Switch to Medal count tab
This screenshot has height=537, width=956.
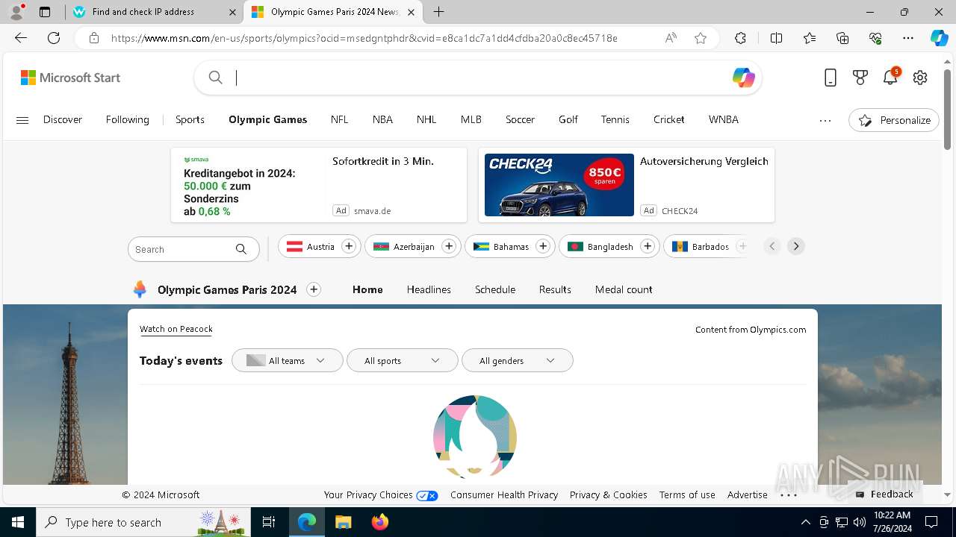tap(624, 289)
